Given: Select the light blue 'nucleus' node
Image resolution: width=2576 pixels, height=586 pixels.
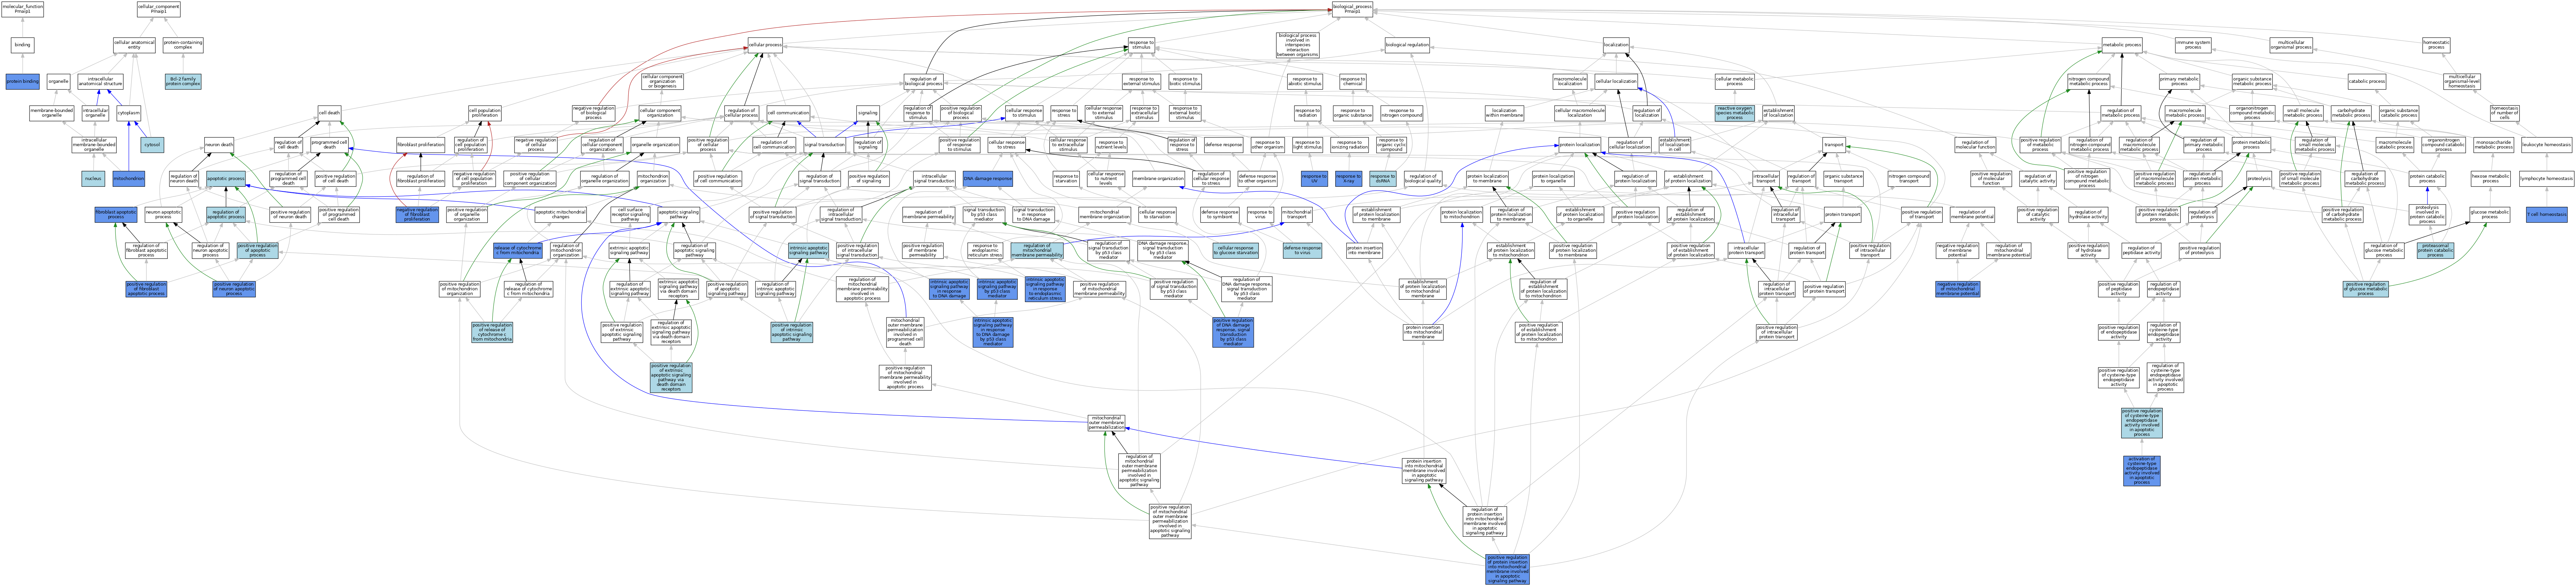Looking at the screenshot, I should click(x=93, y=178).
